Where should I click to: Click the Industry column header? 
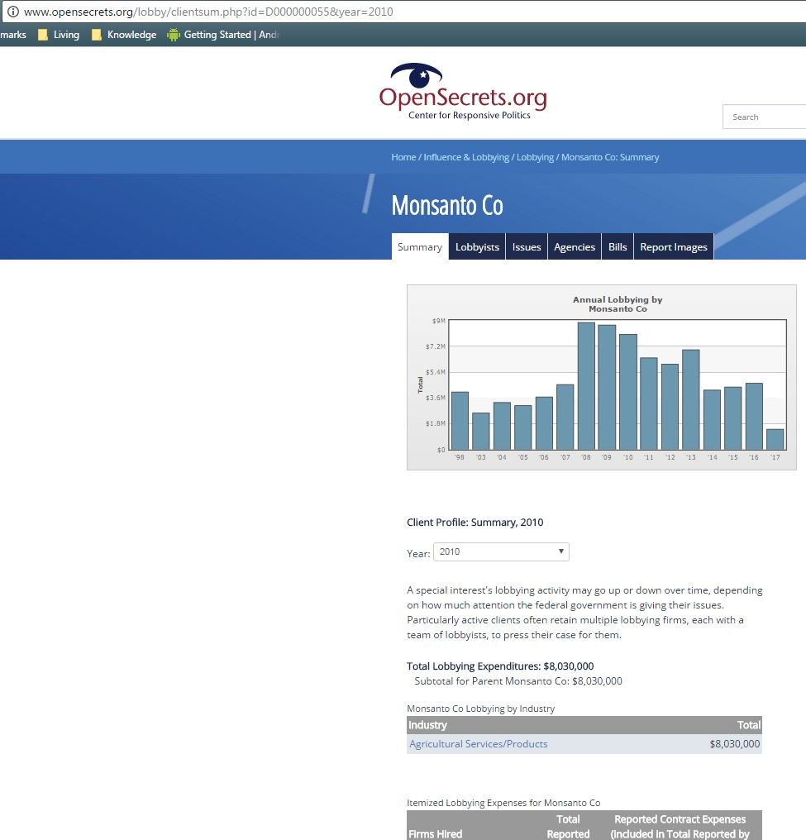click(x=427, y=725)
